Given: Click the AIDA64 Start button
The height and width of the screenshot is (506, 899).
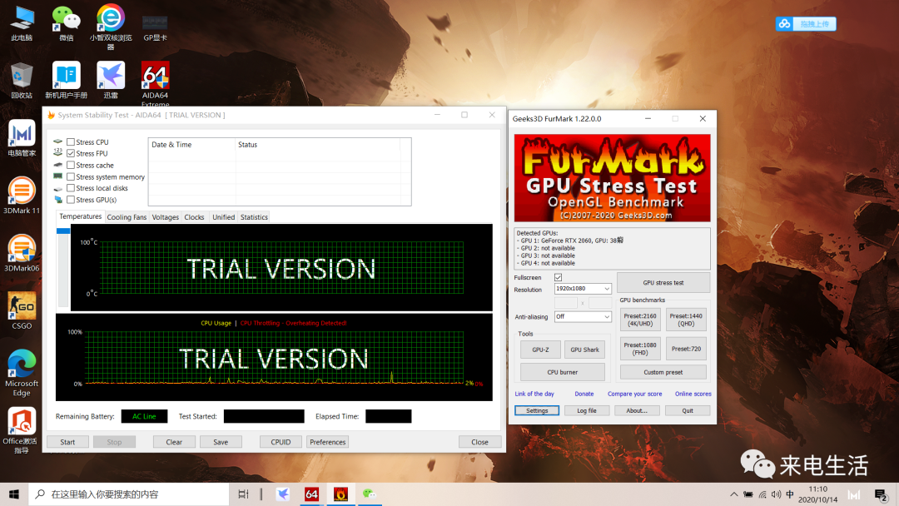Looking at the screenshot, I should (67, 442).
